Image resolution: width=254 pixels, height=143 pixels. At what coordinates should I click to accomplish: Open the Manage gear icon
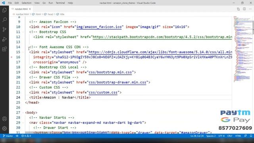coord(4,128)
